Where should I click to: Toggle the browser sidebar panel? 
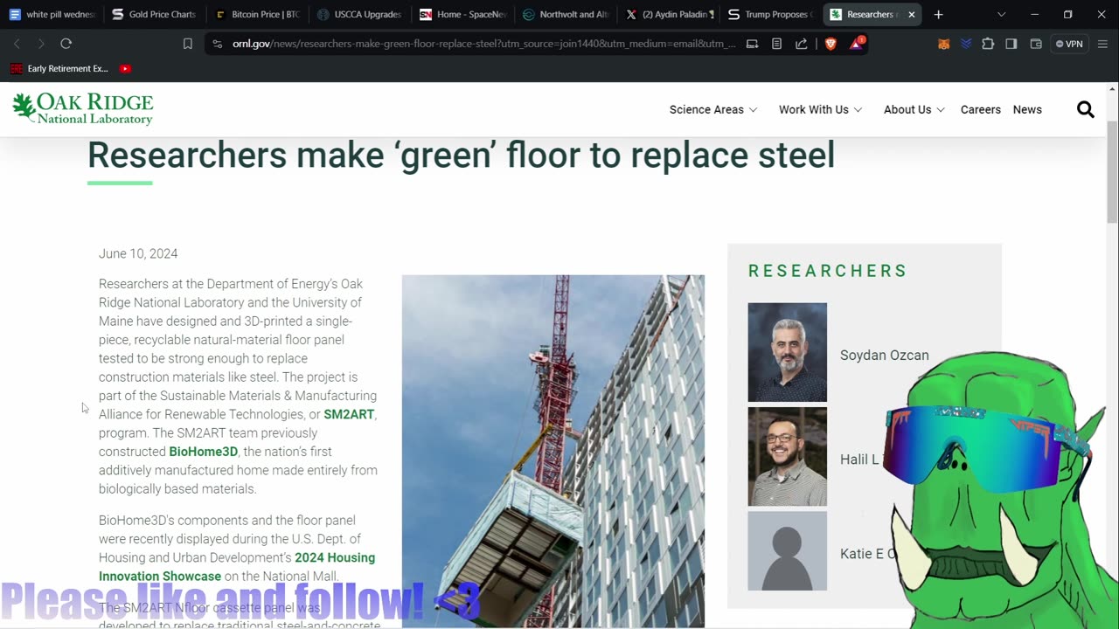tap(1011, 44)
